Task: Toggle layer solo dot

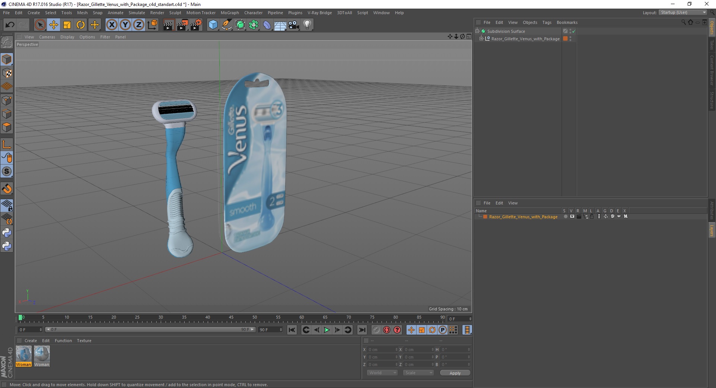Action: (565, 216)
